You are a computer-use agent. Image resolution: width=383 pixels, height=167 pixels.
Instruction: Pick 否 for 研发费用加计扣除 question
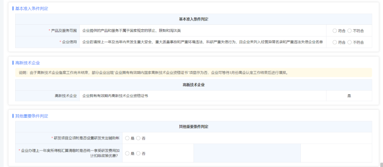(x=138, y=154)
